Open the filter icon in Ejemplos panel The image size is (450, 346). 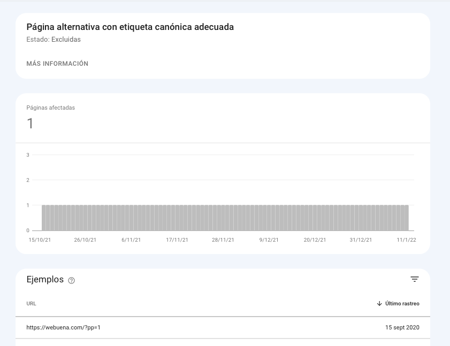[x=414, y=279]
